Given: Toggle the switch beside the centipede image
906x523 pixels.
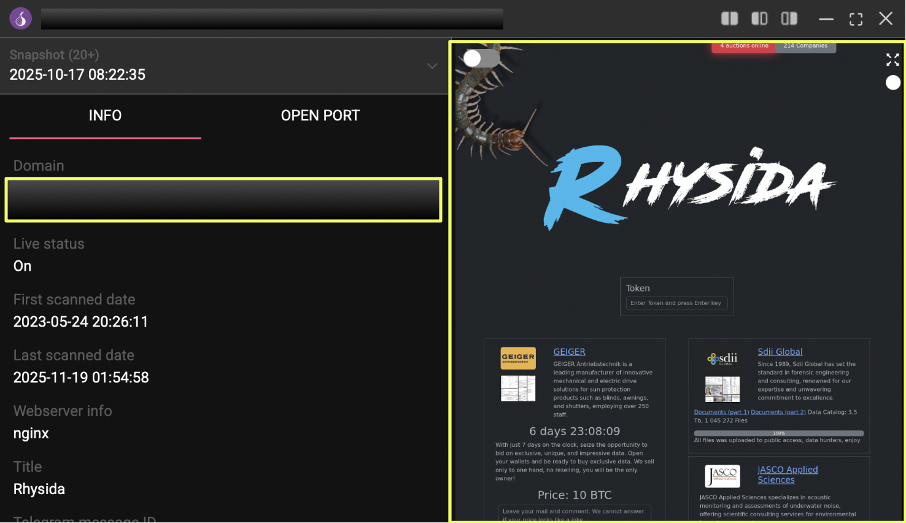Looking at the screenshot, I should point(481,58).
